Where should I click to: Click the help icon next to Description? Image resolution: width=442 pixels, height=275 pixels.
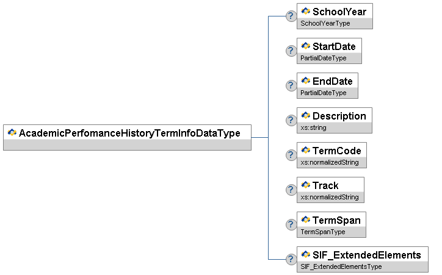pyautogui.click(x=291, y=120)
